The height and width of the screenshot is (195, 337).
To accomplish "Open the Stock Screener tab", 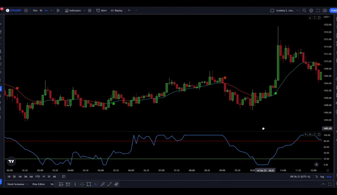I will (15, 184).
